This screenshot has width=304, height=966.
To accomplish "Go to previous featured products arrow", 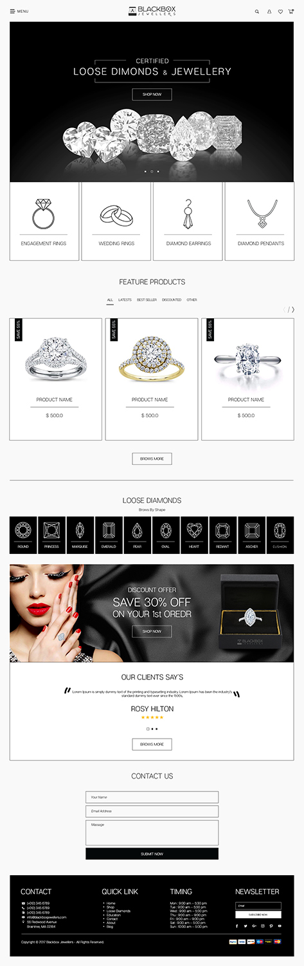I will click(285, 310).
